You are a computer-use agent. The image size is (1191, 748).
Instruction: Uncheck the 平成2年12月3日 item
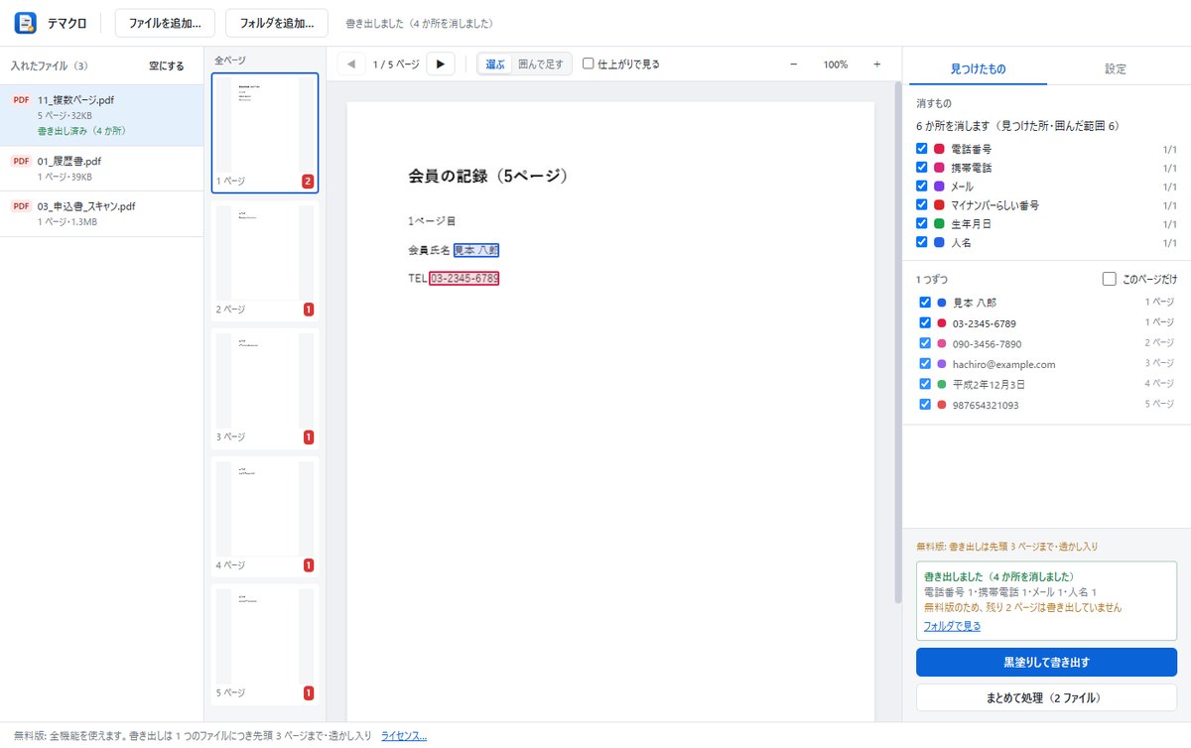[x=925, y=384]
